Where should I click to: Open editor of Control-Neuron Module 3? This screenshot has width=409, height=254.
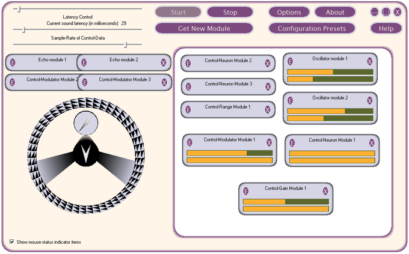pyautogui.click(x=188, y=86)
